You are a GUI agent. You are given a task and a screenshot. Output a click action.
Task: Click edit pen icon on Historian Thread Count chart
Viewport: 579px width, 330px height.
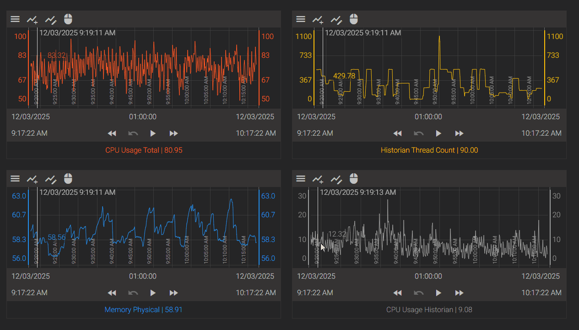336,19
